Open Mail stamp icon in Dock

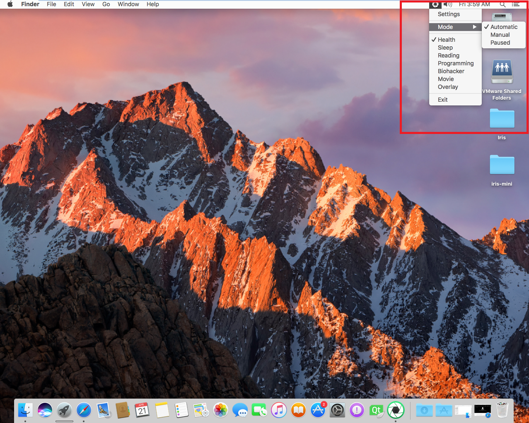[x=103, y=410]
